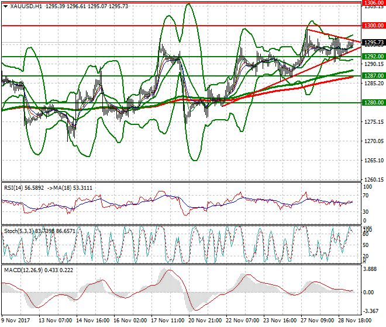Viewport: 386px width, 327px height.
Task: Click the current price label 1295.73
Action: [x=374, y=43]
